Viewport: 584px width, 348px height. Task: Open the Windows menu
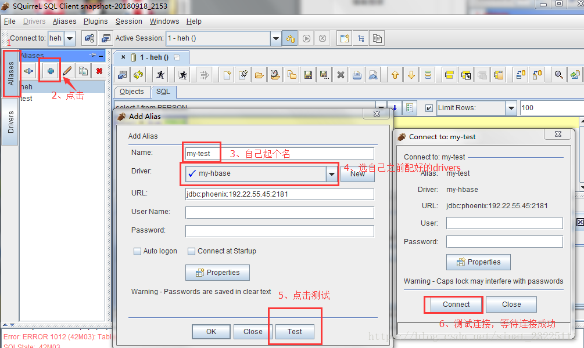pyautogui.click(x=164, y=21)
